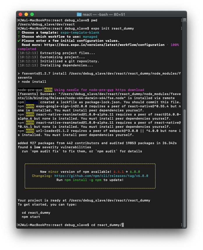
Task: Click the WARN badge for expo-google-sign-in
Action: (30, 106)
